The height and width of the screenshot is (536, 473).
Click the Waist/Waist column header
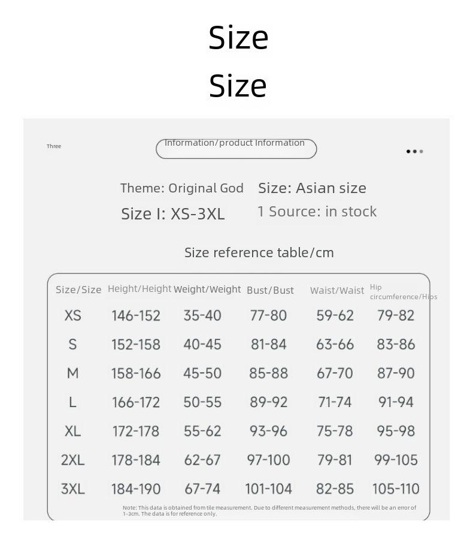coord(337,291)
